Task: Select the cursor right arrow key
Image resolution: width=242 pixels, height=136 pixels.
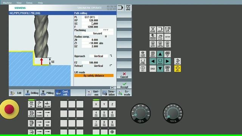Action: [168, 61]
